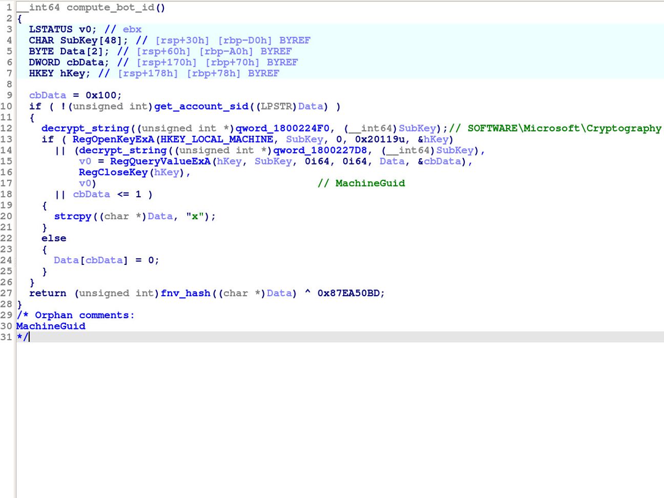Viewport: 664px width, 498px height.
Task: Select the RegCloseKey call
Action: pos(113,173)
